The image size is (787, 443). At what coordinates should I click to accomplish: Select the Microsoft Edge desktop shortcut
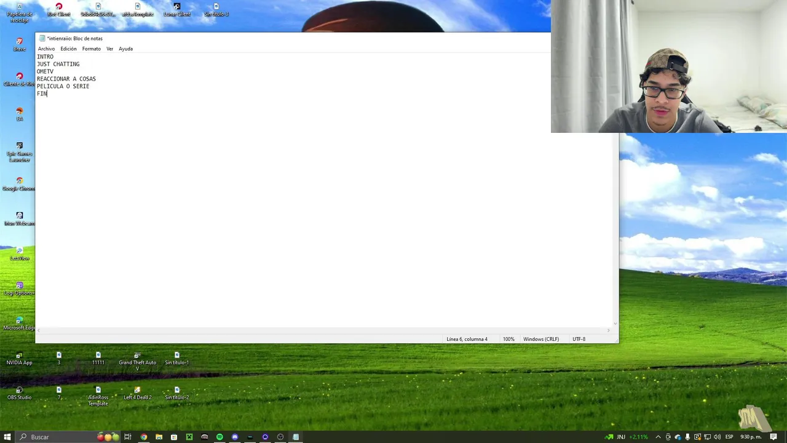click(x=19, y=324)
